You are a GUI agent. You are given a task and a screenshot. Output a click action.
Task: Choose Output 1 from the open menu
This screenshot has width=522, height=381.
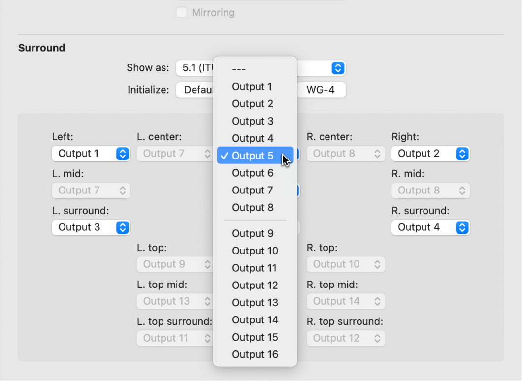(252, 86)
